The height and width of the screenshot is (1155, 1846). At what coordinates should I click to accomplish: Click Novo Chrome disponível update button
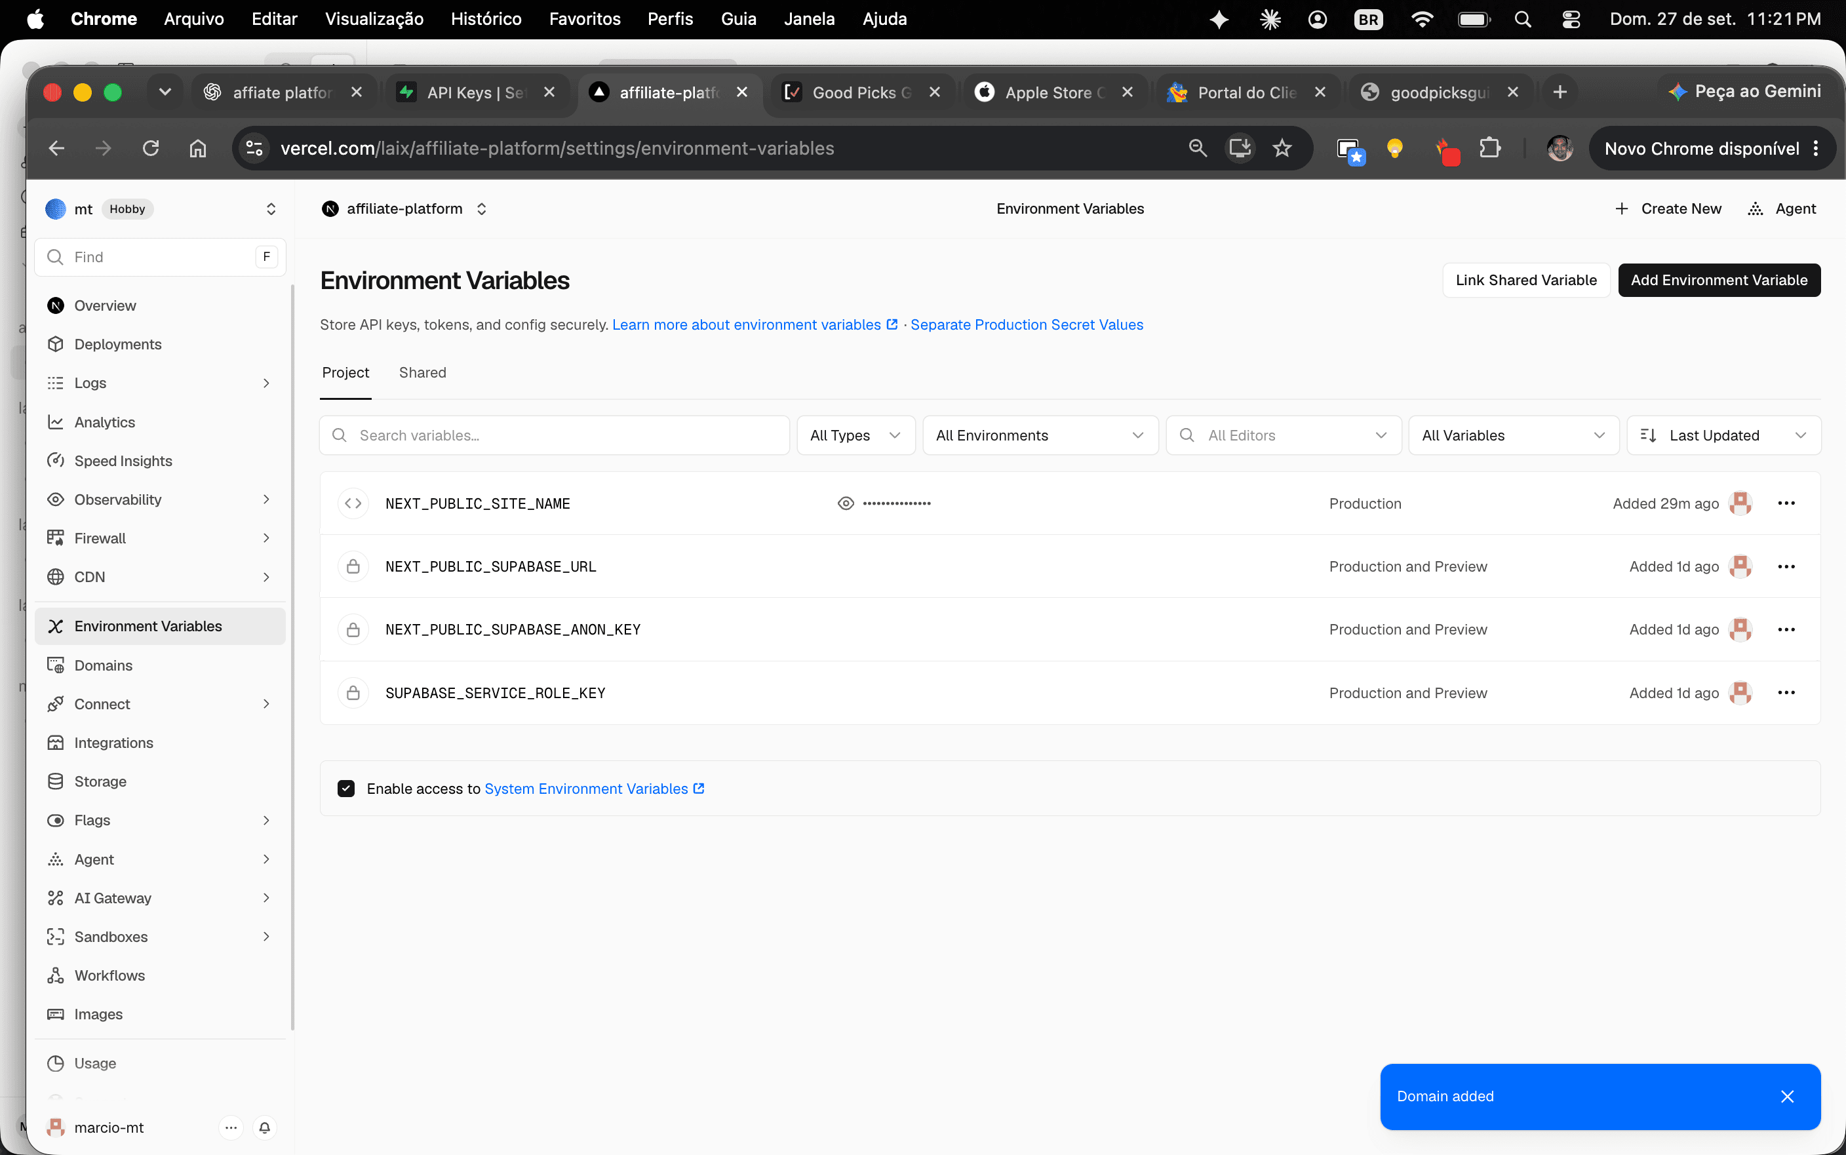point(1711,148)
